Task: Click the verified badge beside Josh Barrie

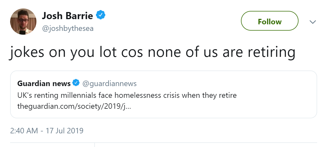Action: (x=101, y=16)
